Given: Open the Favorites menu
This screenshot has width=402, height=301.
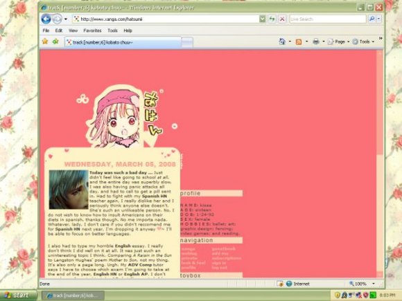Looking at the screenshot, I should (92, 30).
